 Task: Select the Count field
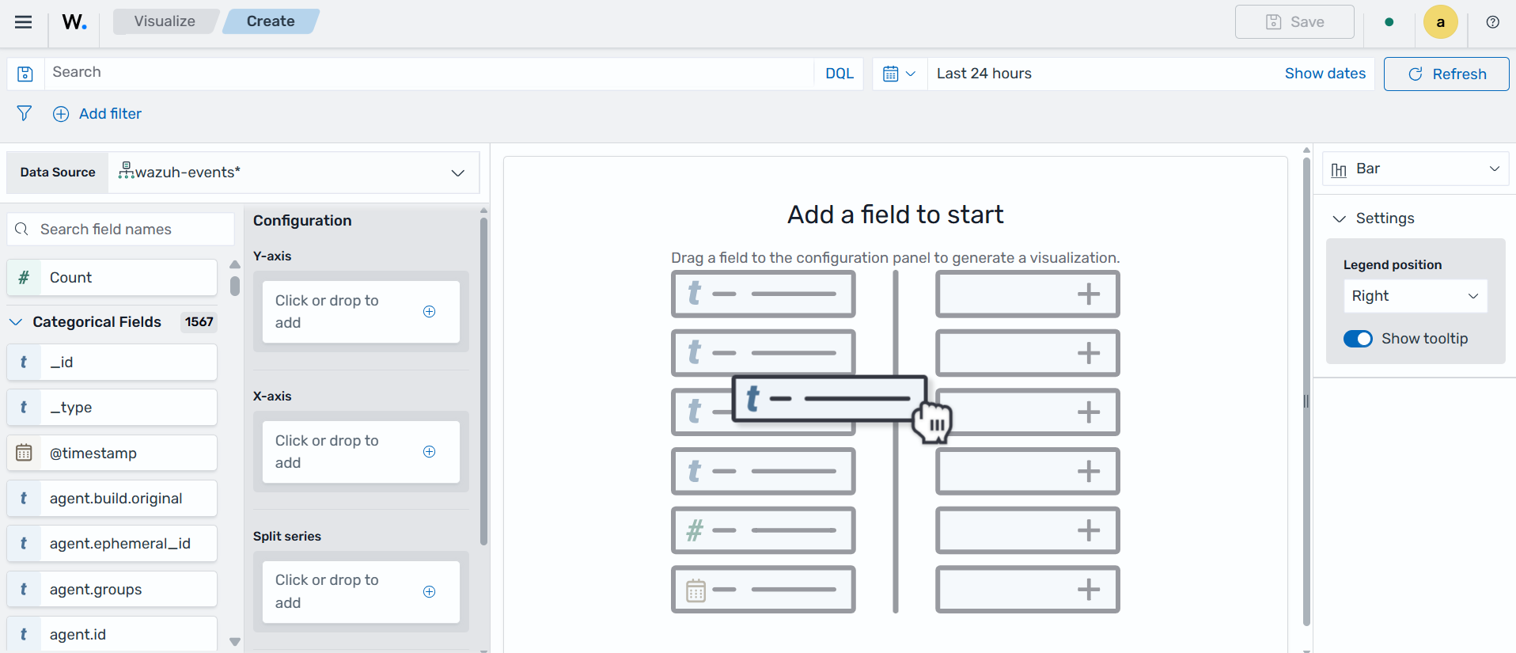pos(112,278)
